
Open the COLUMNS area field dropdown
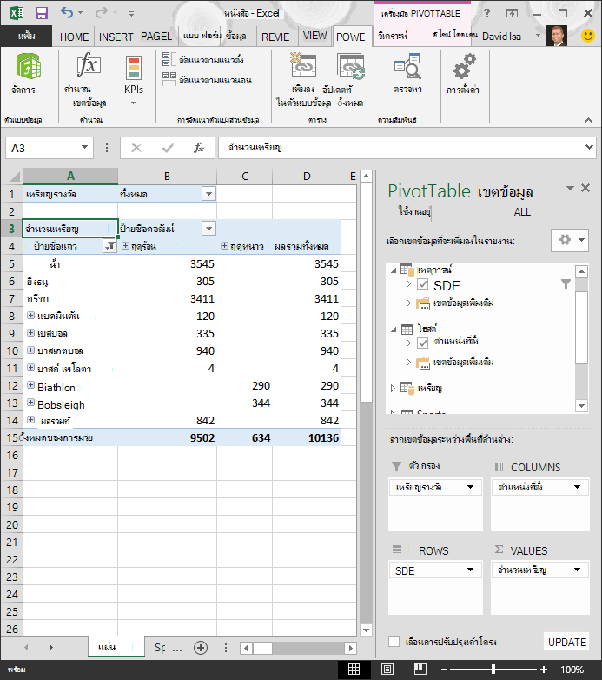coord(577,487)
